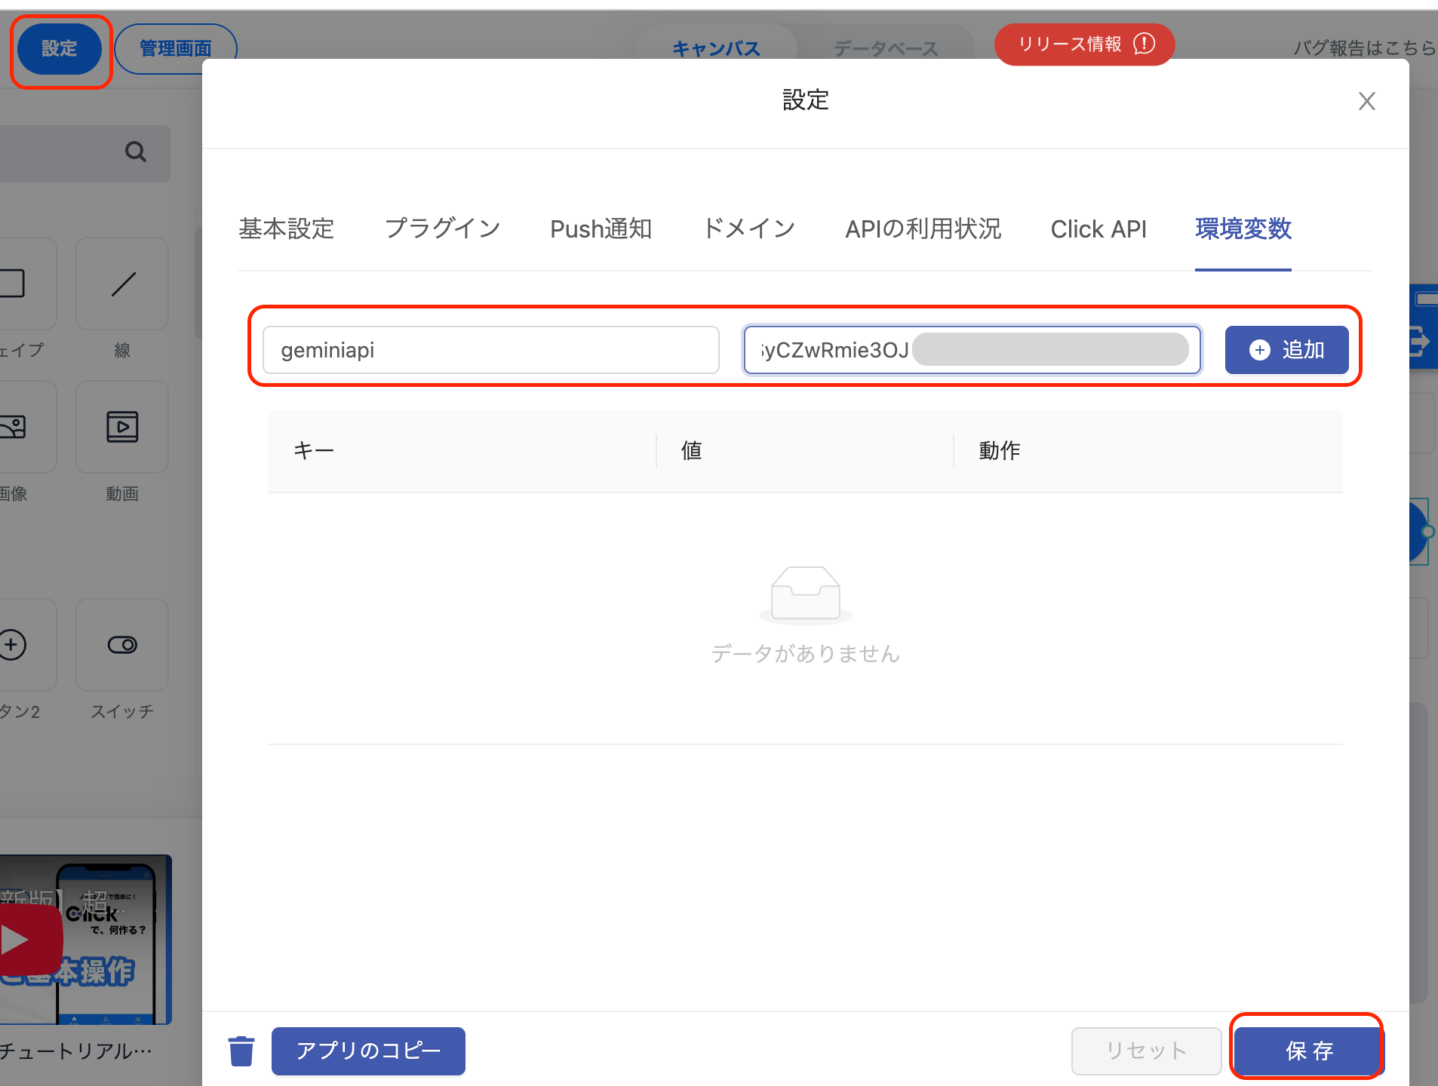Click the search magnifier icon

click(135, 152)
